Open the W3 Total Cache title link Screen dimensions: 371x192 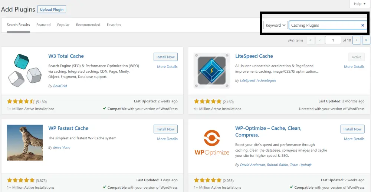tap(66, 56)
